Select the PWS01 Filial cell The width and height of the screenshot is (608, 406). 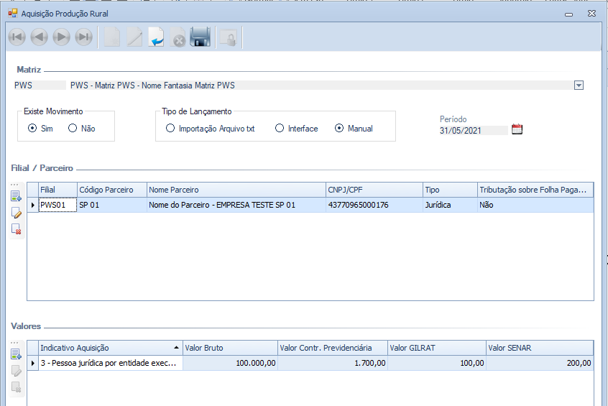pos(57,205)
